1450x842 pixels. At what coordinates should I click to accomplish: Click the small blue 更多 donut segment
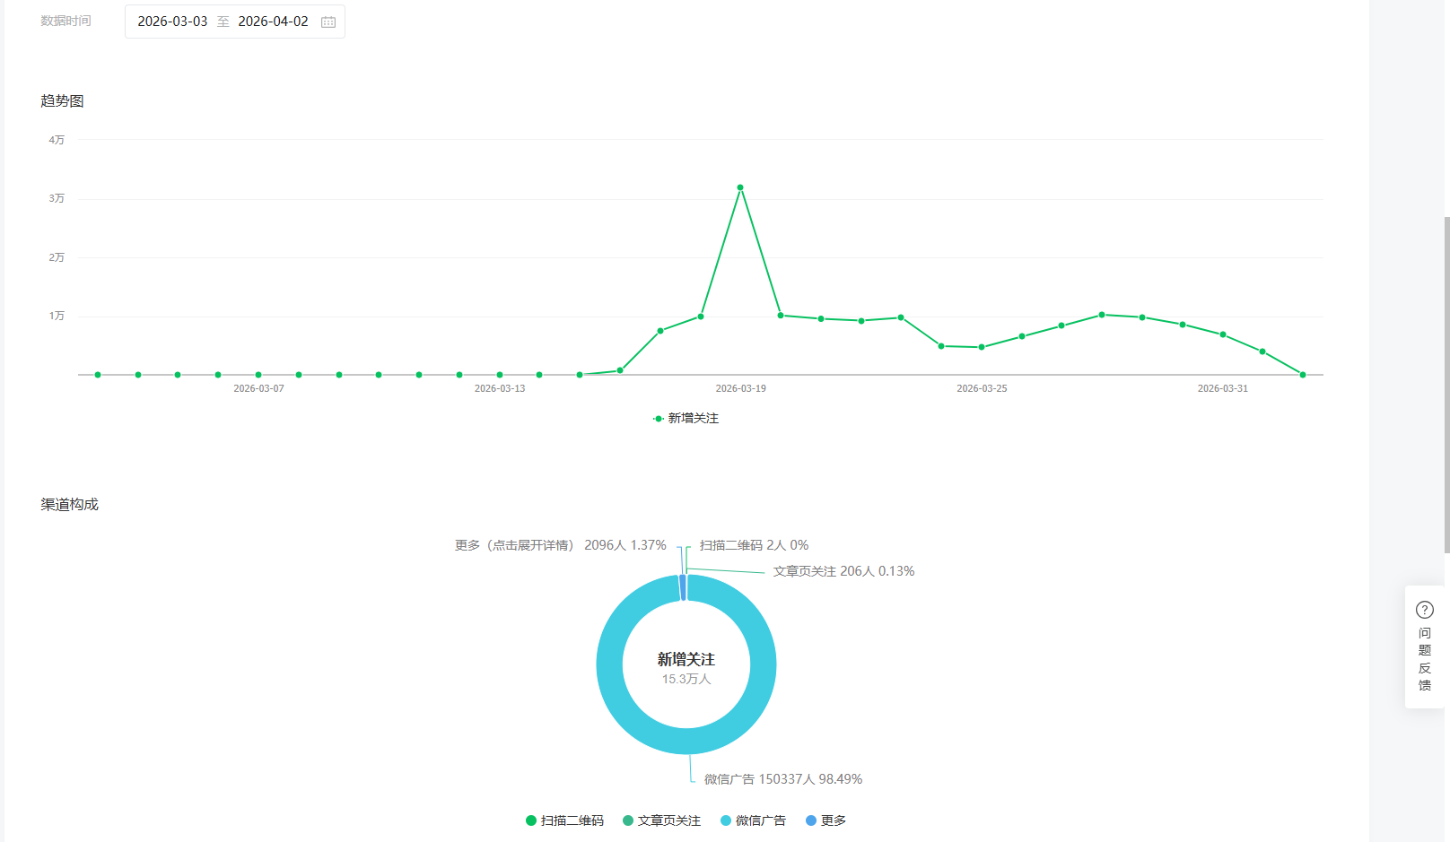click(683, 587)
